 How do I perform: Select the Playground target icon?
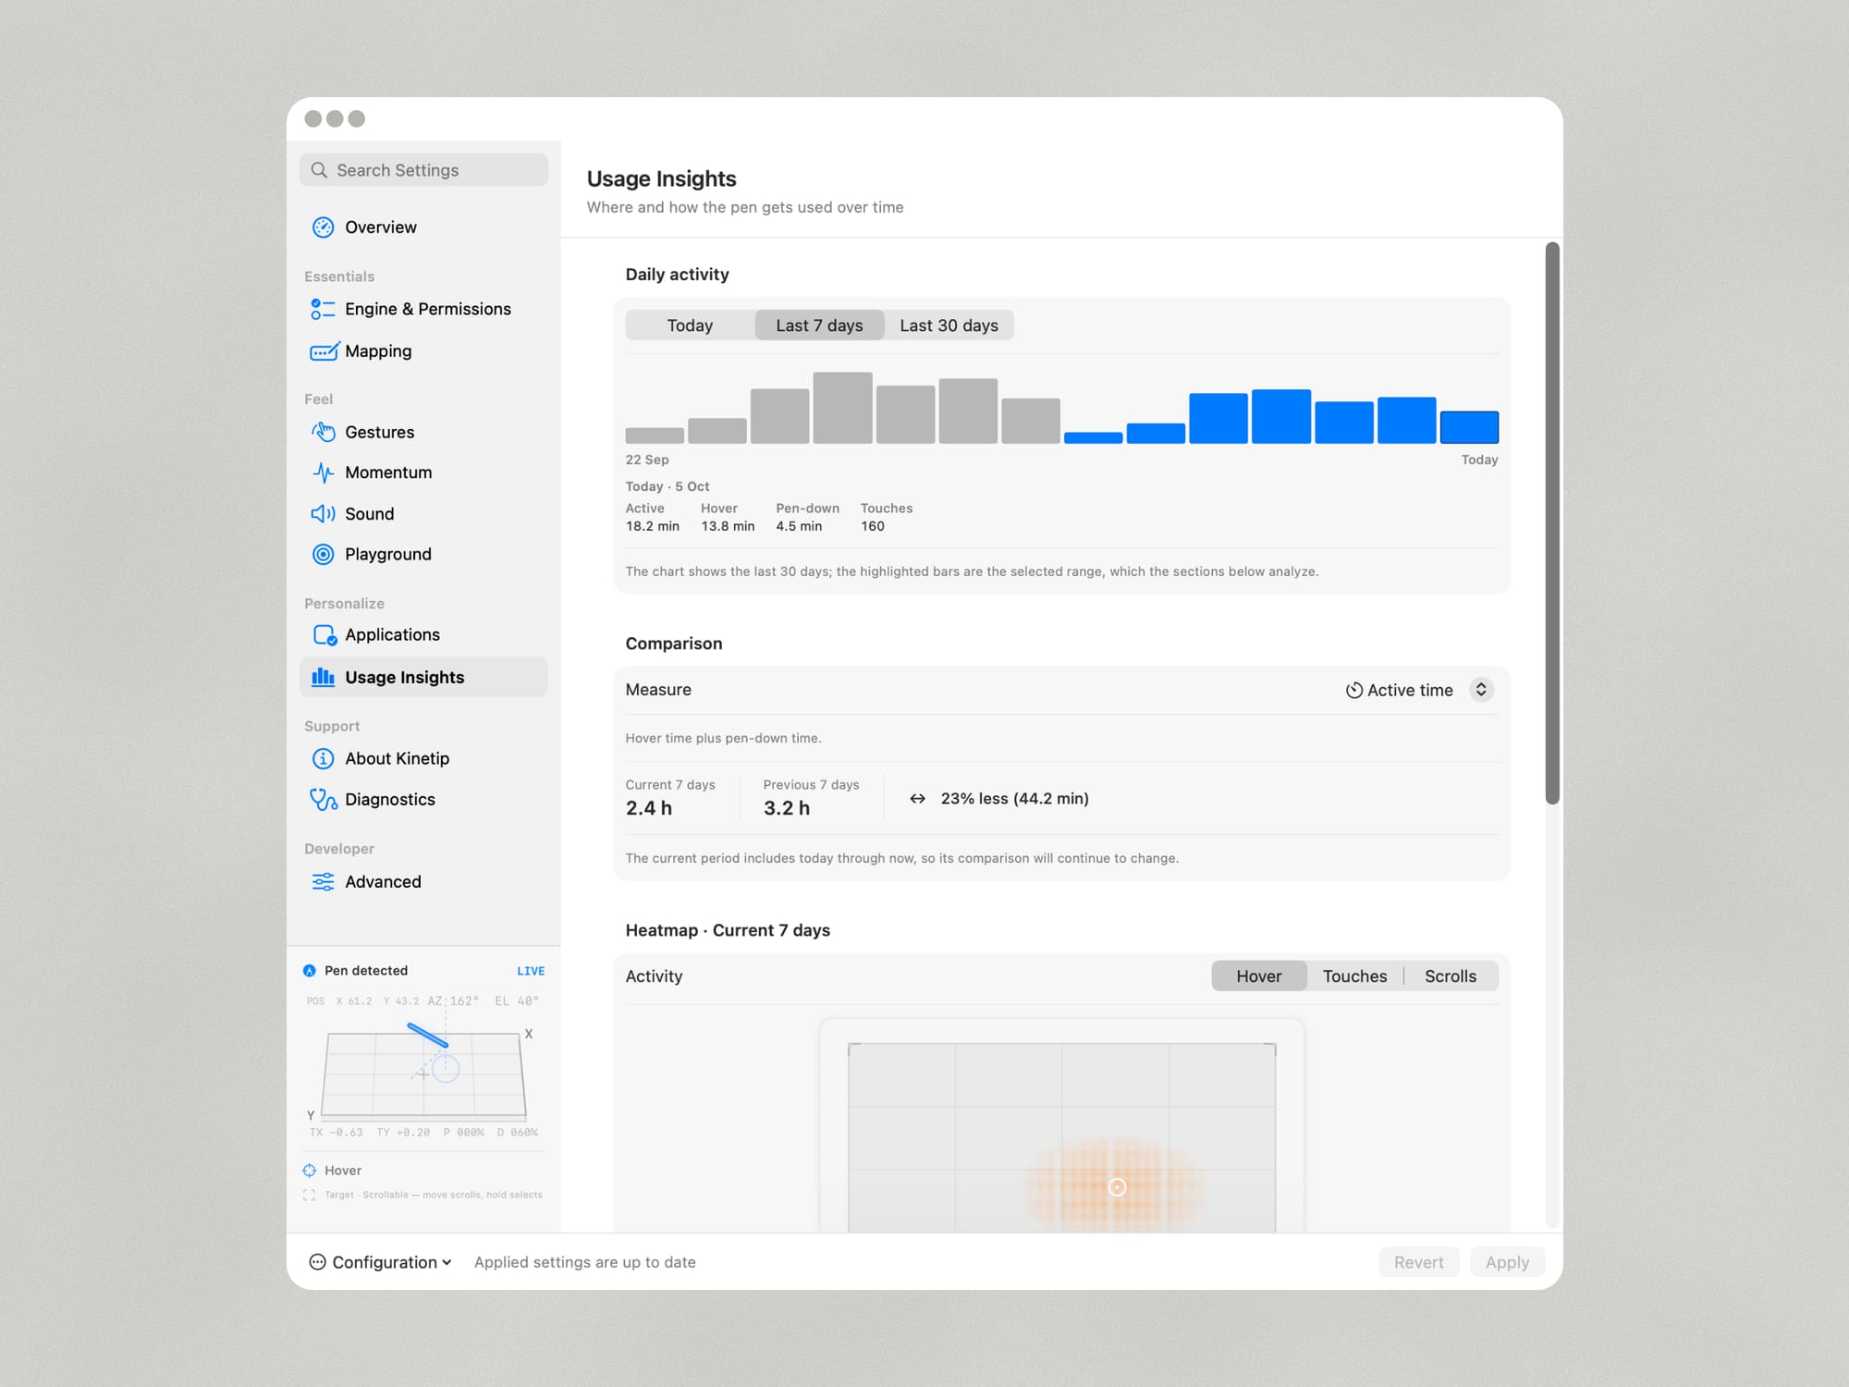click(x=323, y=554)
